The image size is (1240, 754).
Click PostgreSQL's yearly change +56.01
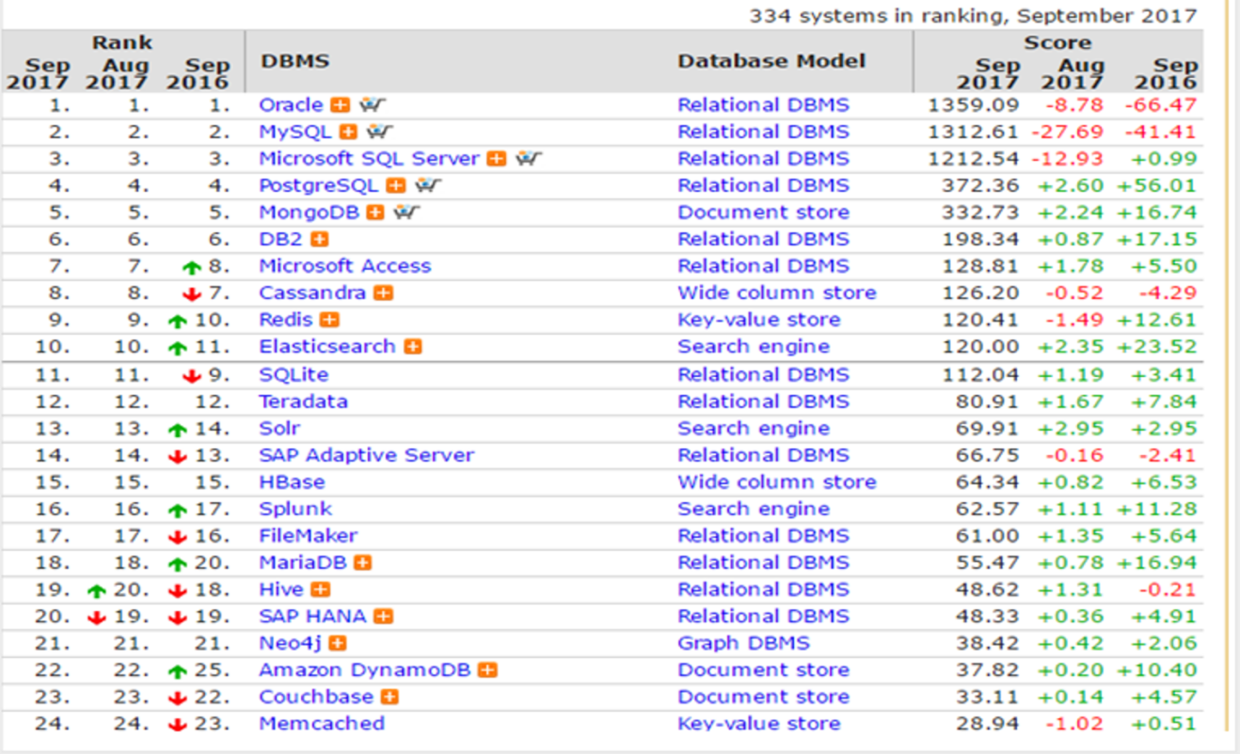[x=1156, y=185]
